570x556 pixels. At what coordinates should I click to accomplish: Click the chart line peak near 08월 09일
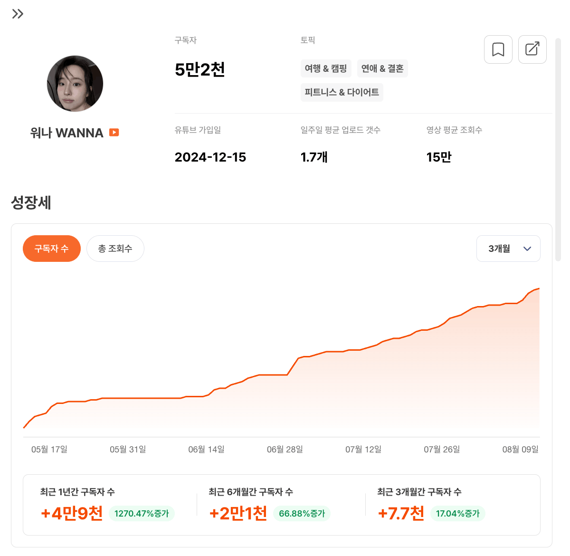pos(538,288)
